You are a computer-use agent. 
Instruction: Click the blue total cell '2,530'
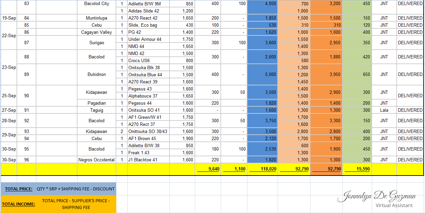(262, 149)
